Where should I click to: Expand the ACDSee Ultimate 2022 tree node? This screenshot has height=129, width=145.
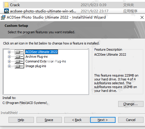click(9, 52)
